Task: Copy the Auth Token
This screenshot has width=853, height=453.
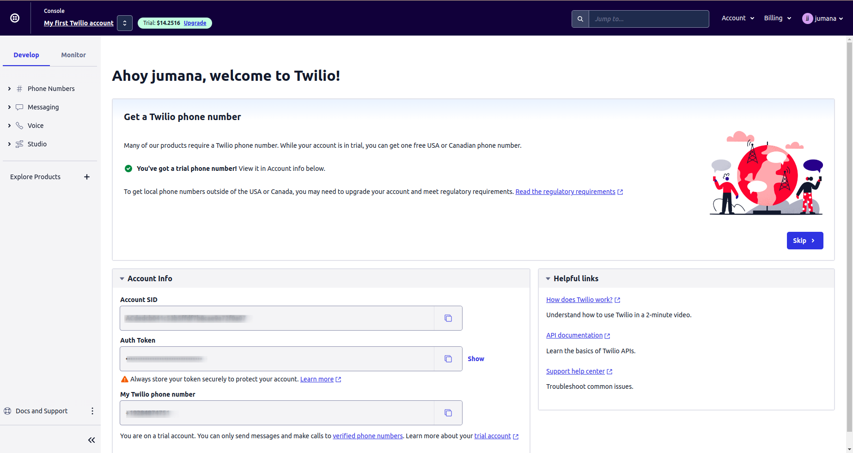Action: pos(448,359)
